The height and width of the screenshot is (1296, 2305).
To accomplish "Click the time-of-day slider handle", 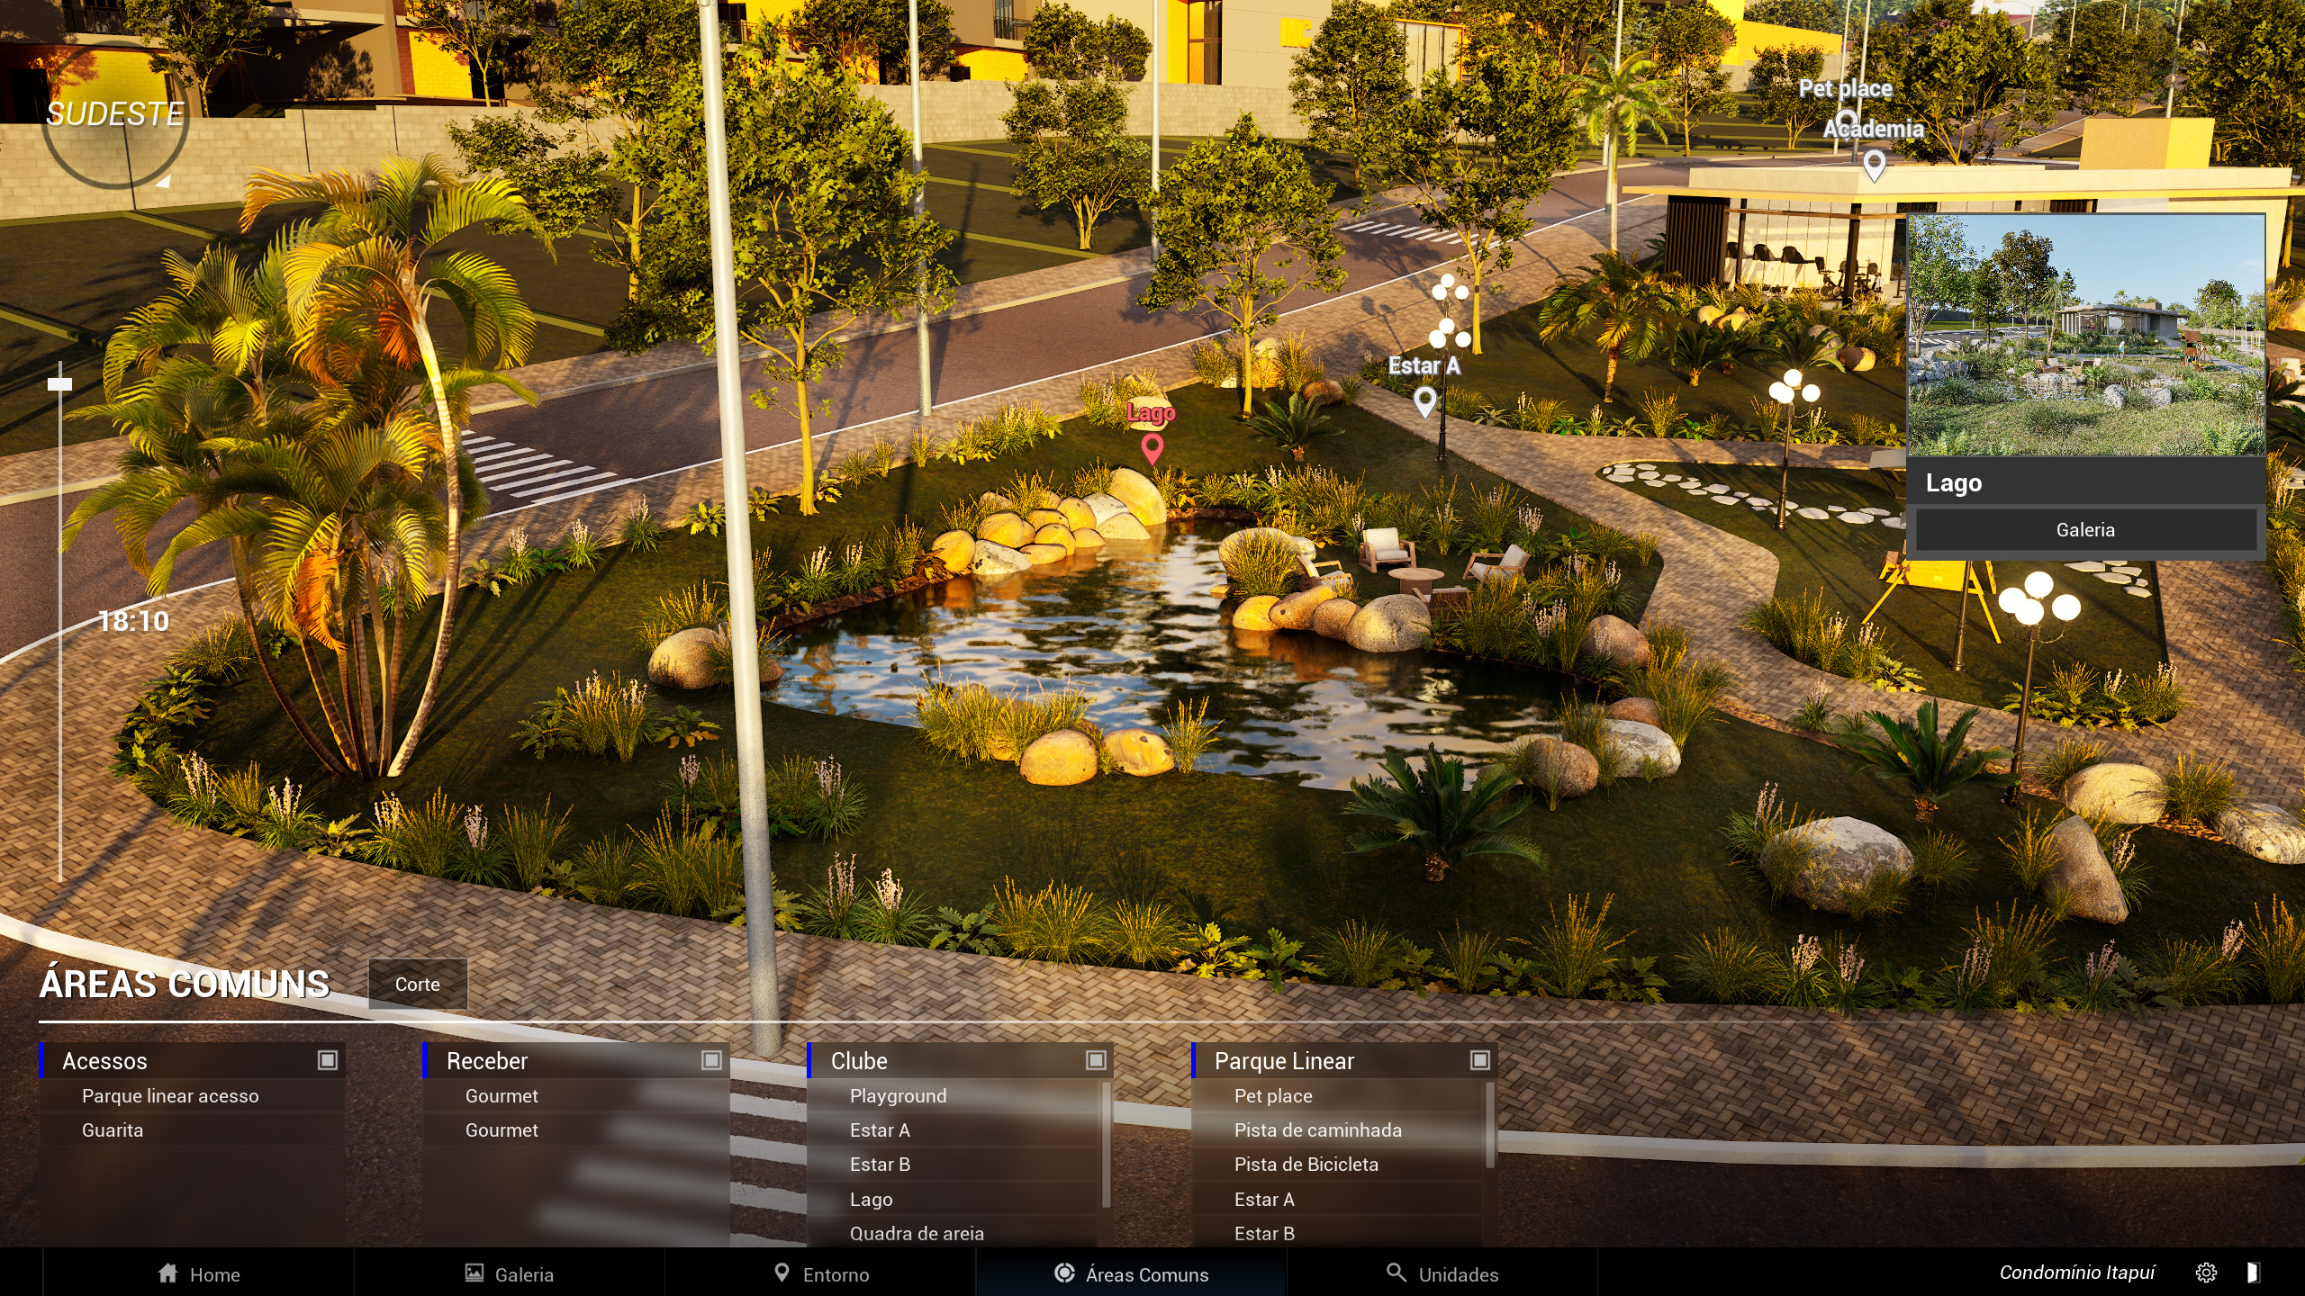I will [60, 384].
